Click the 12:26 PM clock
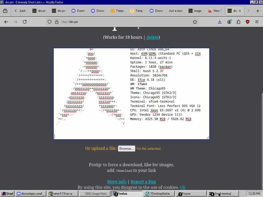Viewport: 263px width, 197px height. [x=254, y=194]
